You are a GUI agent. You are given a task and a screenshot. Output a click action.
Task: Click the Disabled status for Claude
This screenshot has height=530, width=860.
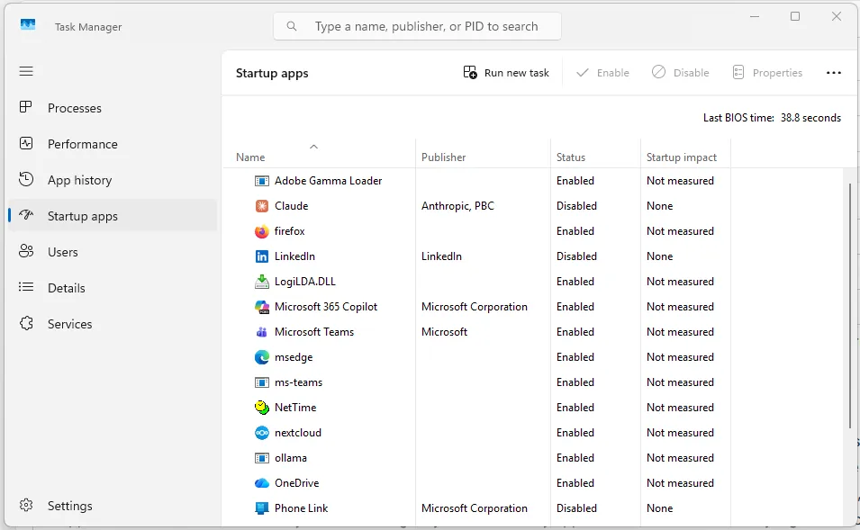576,206
